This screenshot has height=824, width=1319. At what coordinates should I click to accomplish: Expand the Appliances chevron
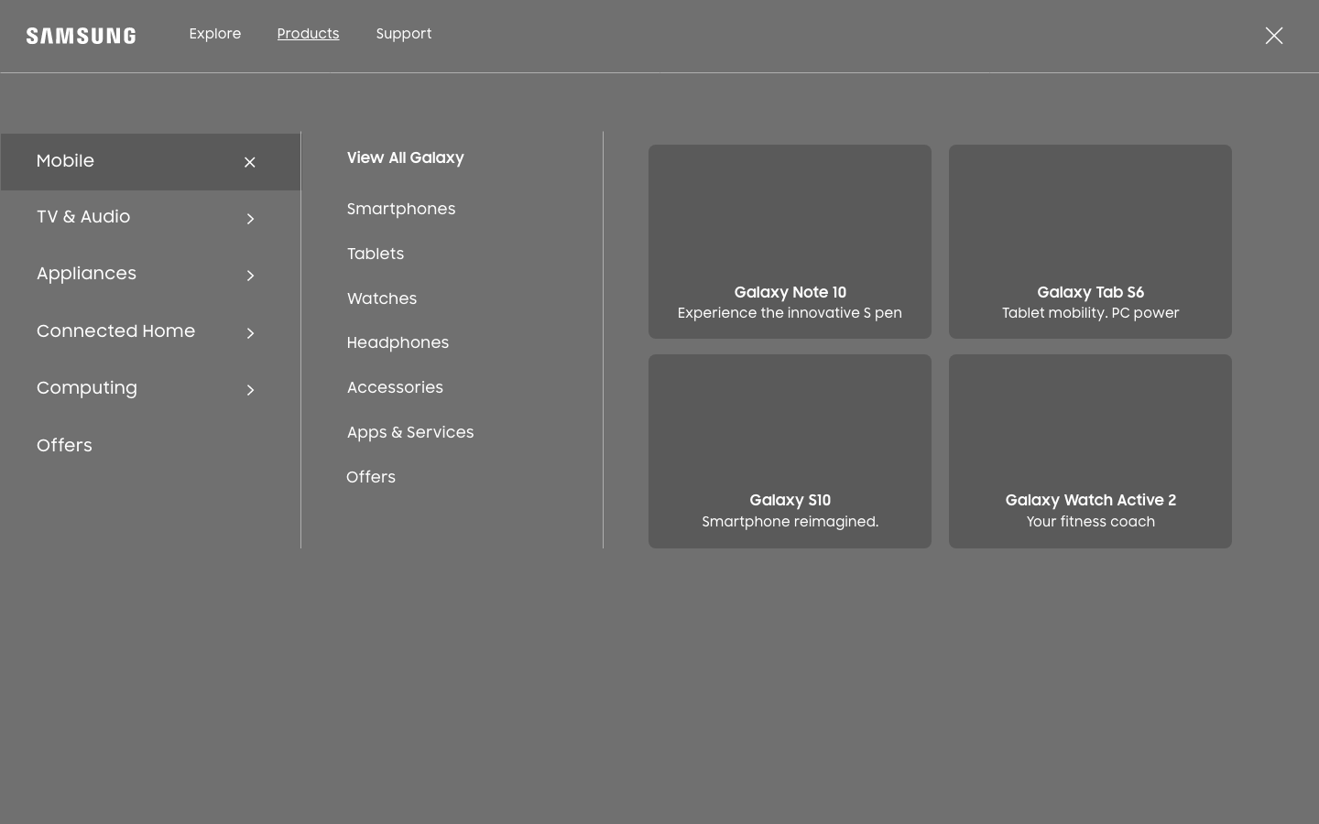250,276
